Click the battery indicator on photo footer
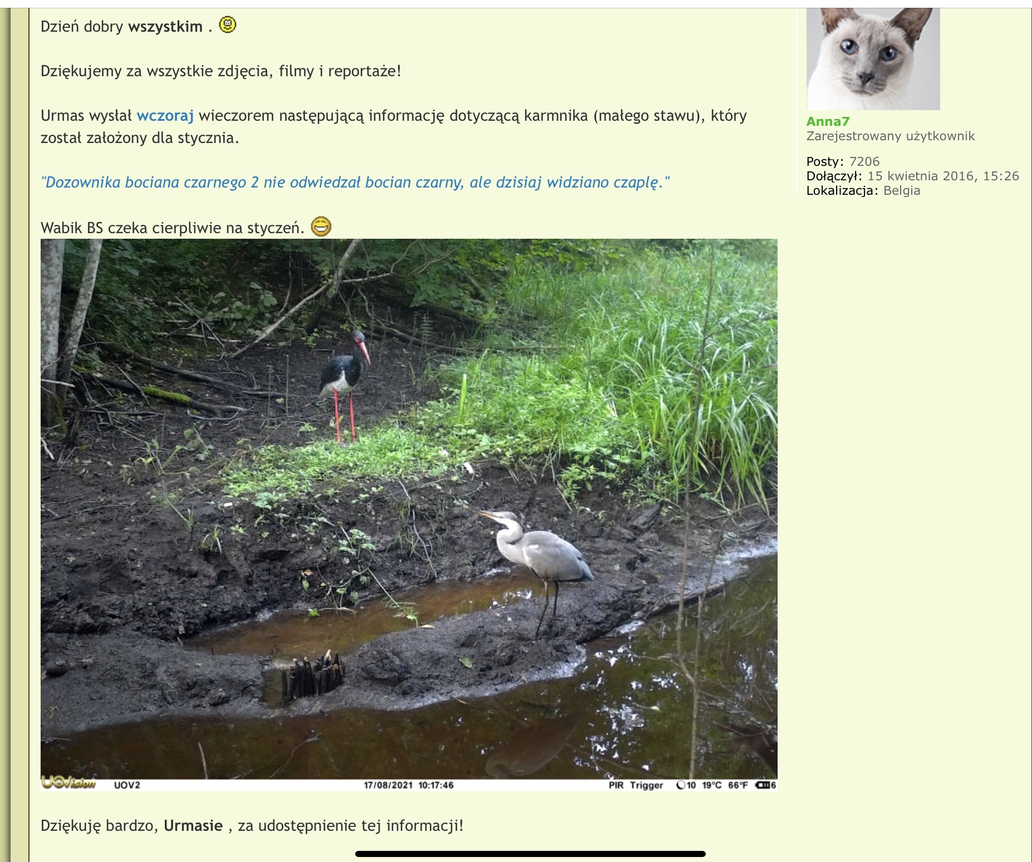 pos(765,785)
